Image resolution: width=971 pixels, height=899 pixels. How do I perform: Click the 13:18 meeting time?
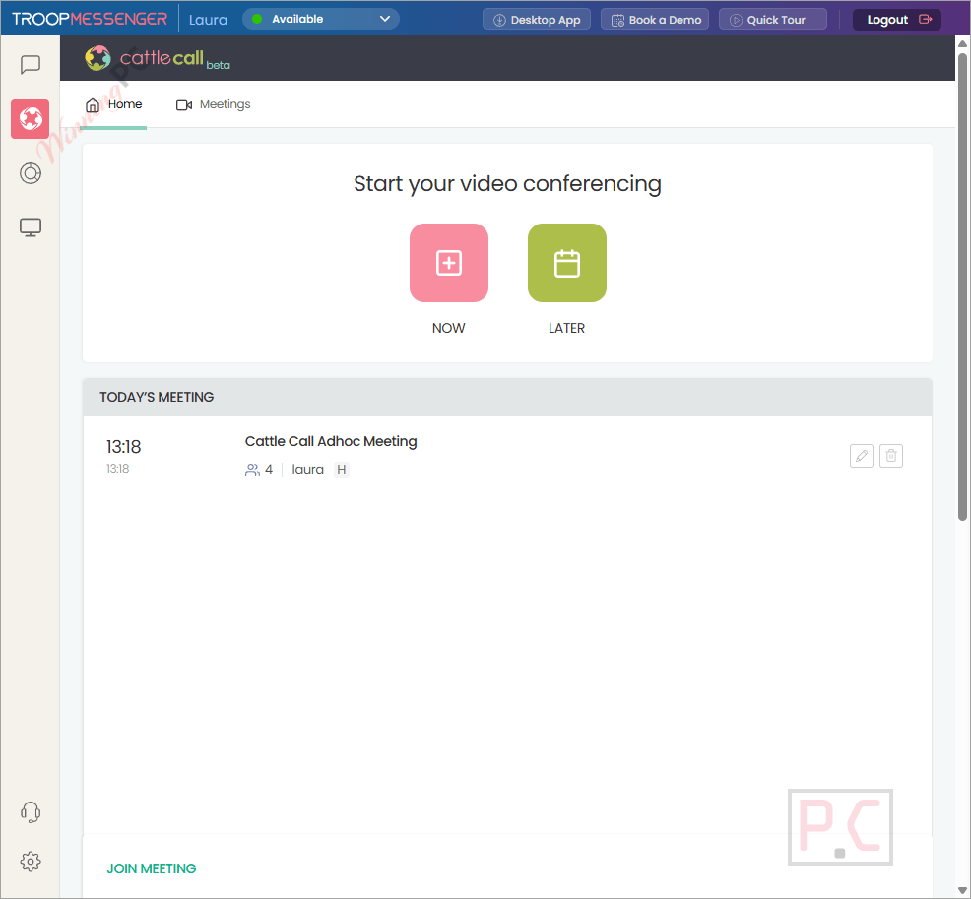click(123, 446)
